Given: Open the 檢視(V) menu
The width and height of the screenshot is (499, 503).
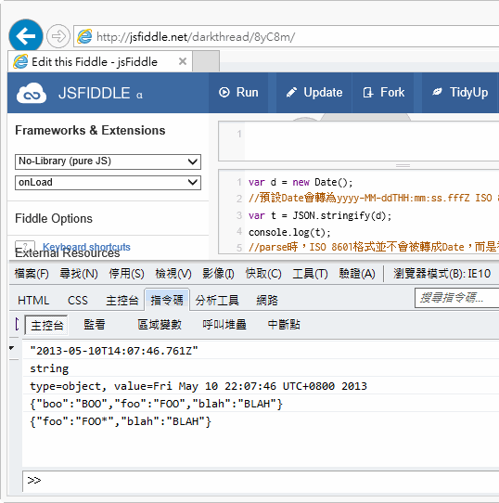Looking at the screenshot, I should click(173, 274).
